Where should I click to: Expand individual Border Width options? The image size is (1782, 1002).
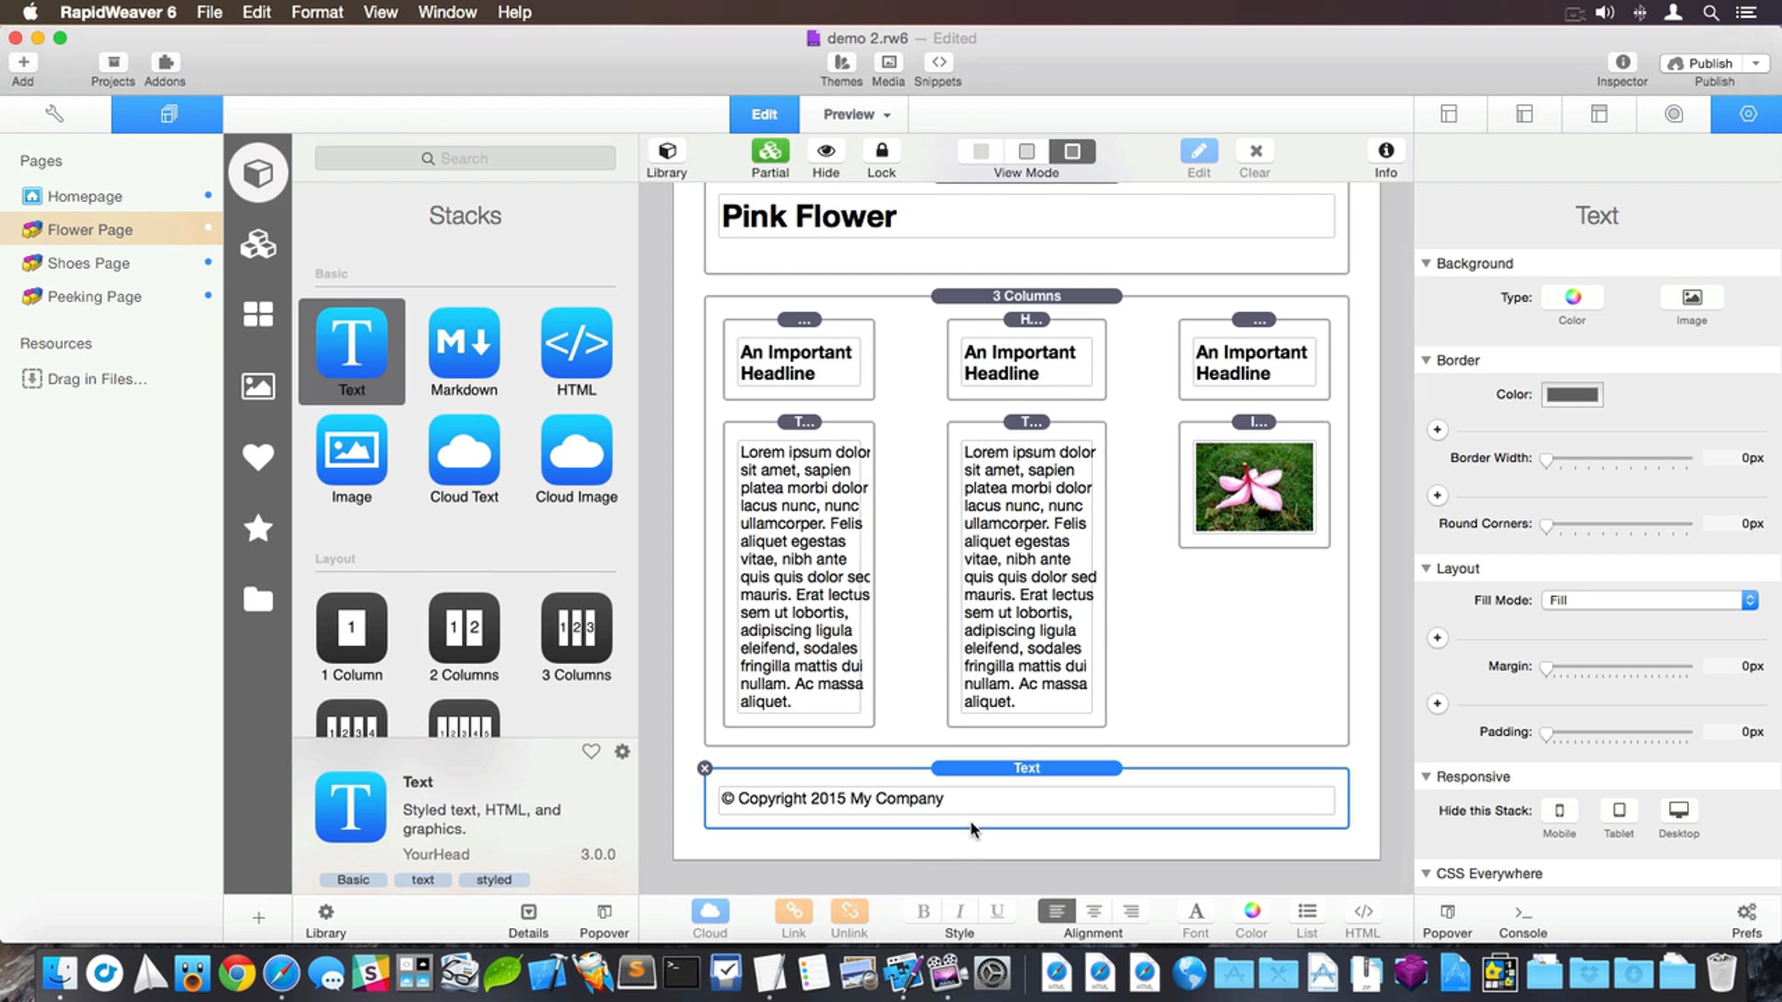coord(1437,430)
